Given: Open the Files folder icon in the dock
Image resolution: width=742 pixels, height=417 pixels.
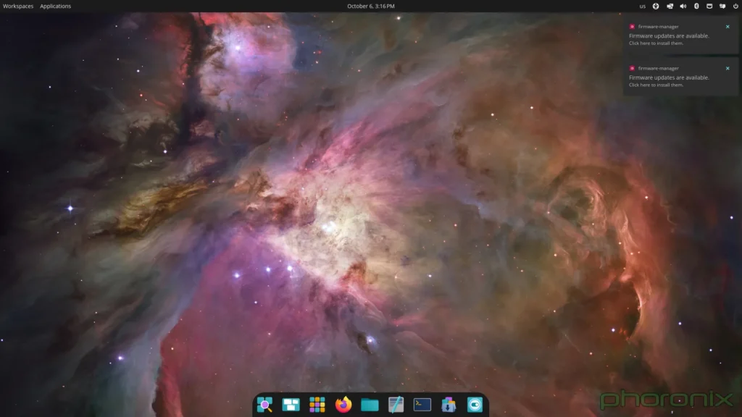Looking at the screenshot, I should pyautogui.click(x=370, y=405).
